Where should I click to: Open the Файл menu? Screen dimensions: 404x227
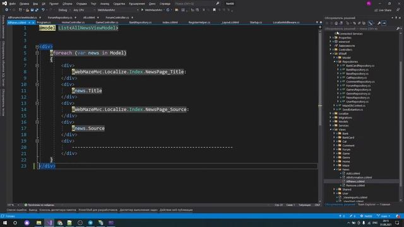click(13, 4)
